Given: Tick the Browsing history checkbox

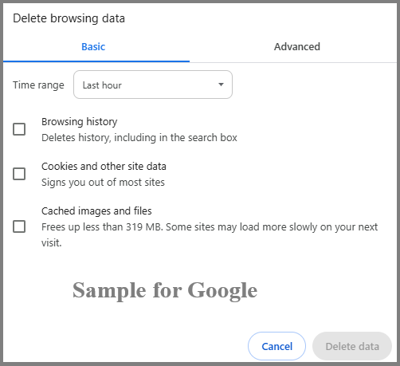Looking at the screenshot, I should point(19,129).
